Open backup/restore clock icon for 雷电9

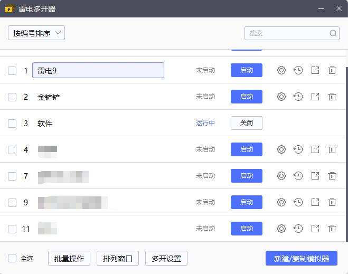pos(298,70)
